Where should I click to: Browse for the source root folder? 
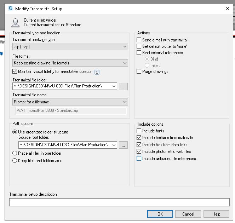click(123, 145)
